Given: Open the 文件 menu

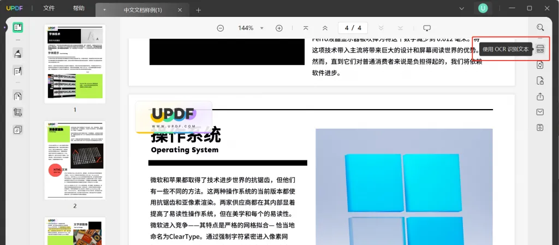Looking at the screenshot, I should (x=49, y=8).
